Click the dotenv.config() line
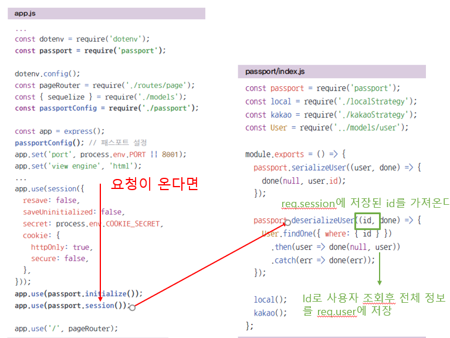Viewport: 450px width, 338px height. click(48, 74)
